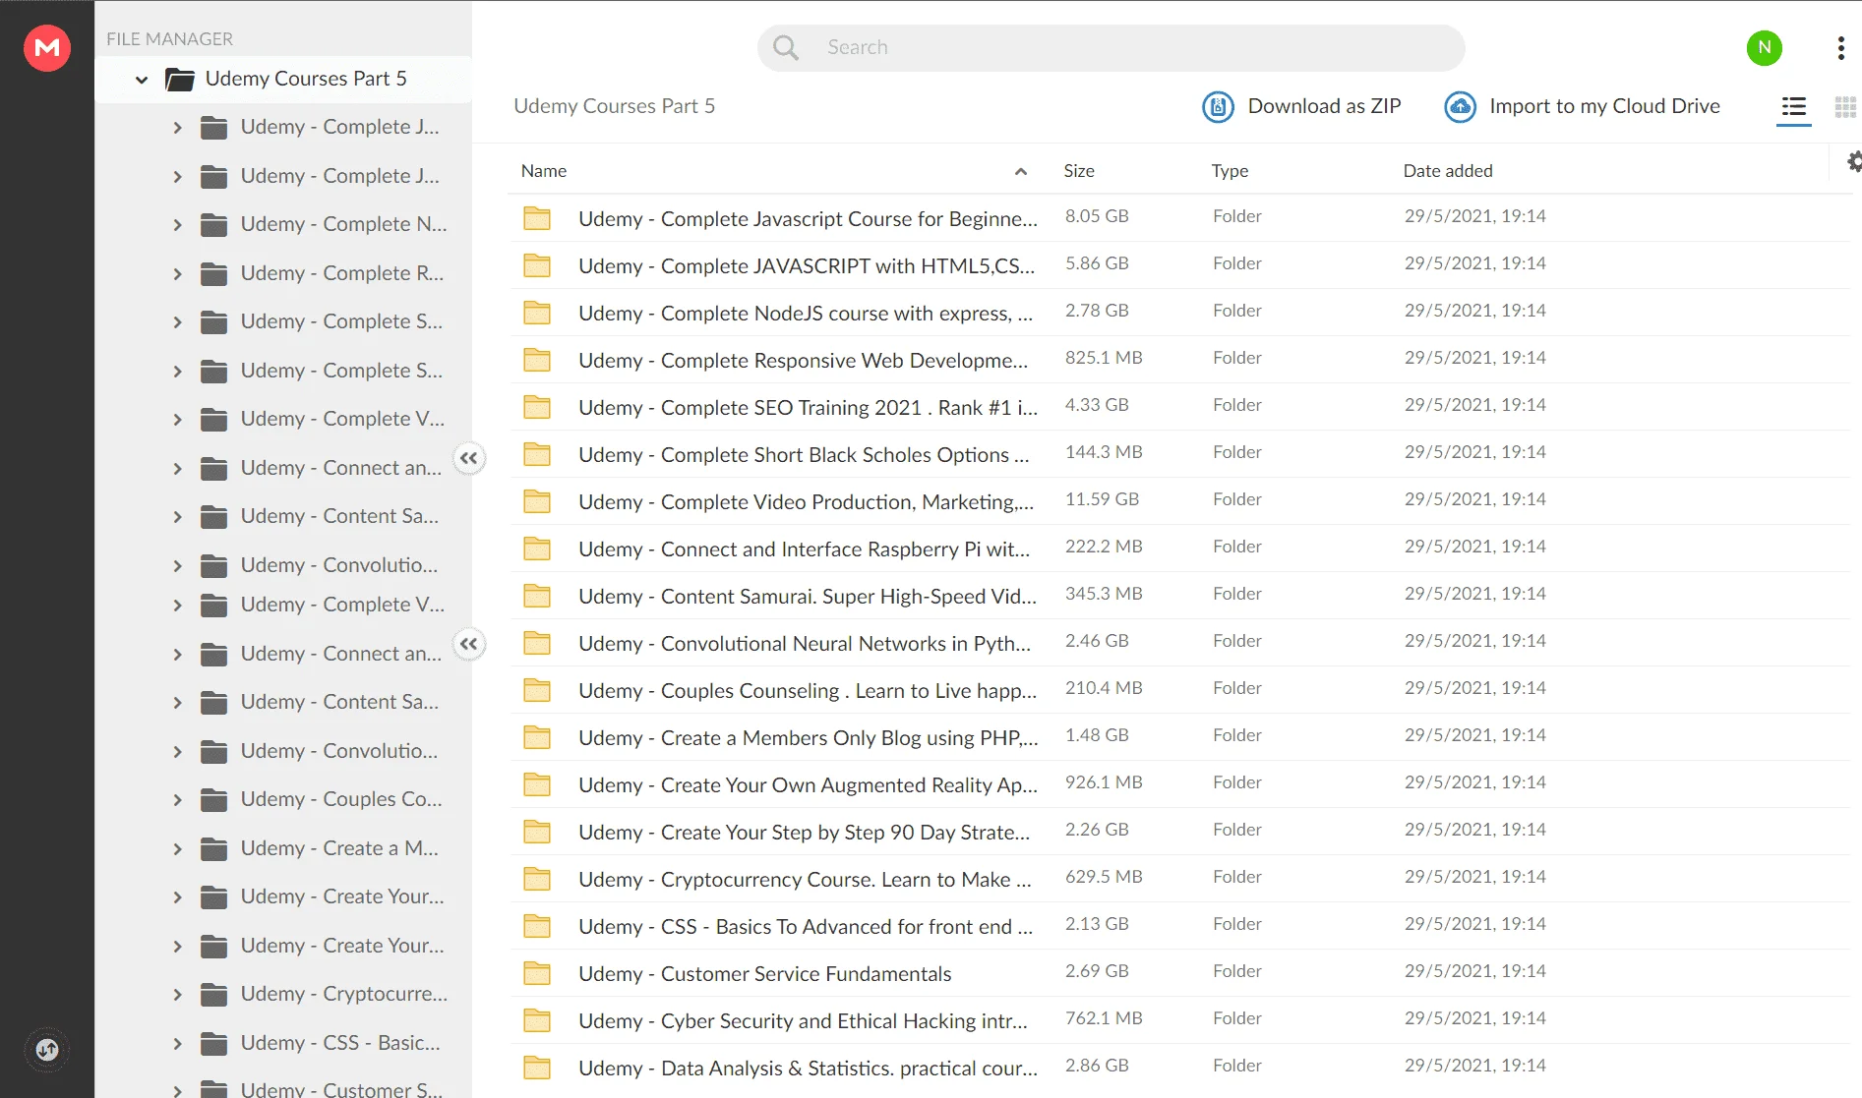Click folder icon of Complete Javascript Course for Beginners
1862x1098 pixels.
[537, 218]
